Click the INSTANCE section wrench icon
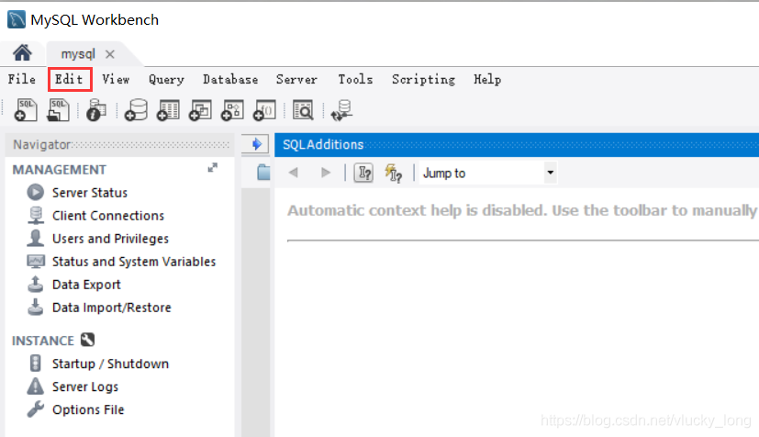The height and width of the screenshot is (437, 759). 87,340
